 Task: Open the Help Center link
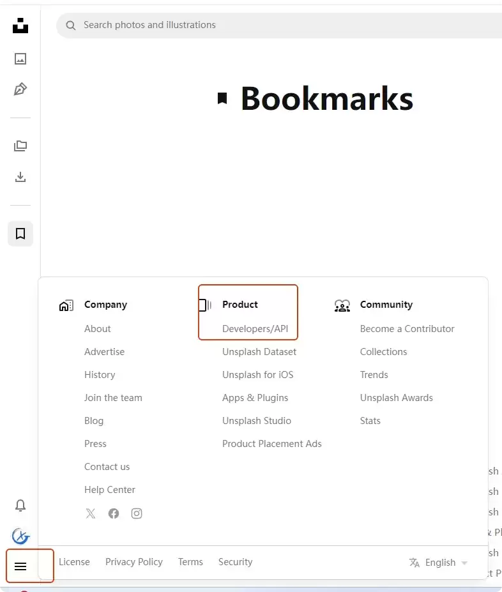coord(109,490)
